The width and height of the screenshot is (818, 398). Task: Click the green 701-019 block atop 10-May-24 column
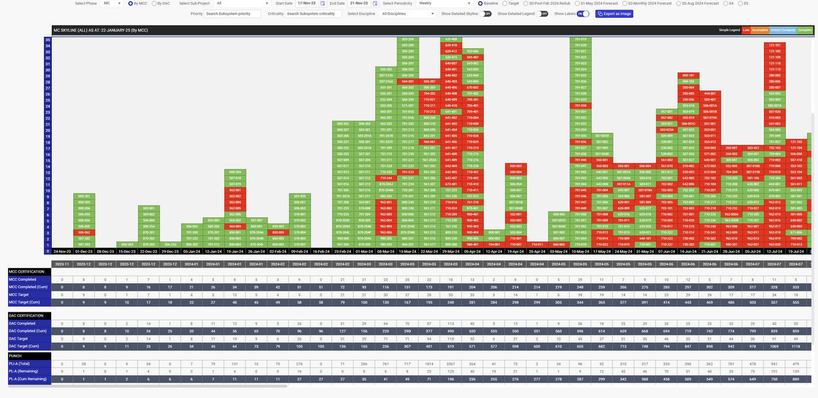[x=580, y=39]
